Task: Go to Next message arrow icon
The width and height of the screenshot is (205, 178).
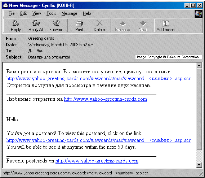Action: coord(143,23)
